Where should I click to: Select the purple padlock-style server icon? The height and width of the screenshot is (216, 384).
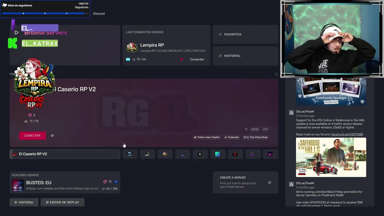pos(253,154)
